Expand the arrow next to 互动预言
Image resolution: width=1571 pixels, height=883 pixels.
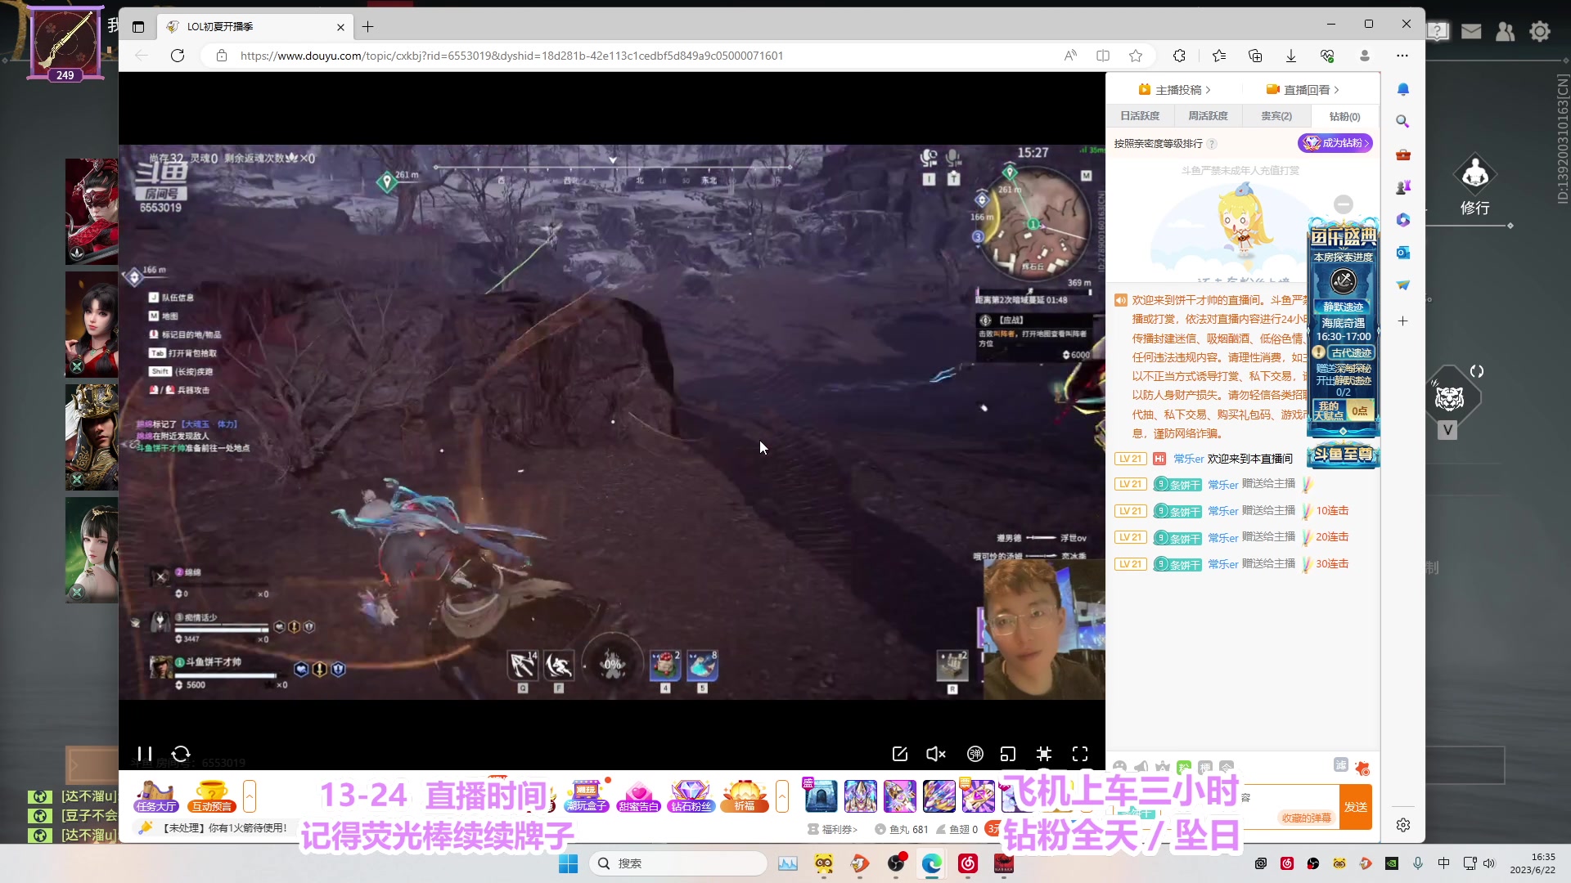click(250, 796)
